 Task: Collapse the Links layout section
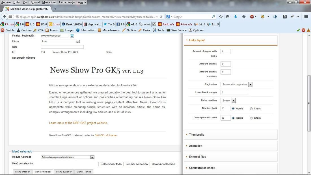pyautogui.click(x=231, y=40)
